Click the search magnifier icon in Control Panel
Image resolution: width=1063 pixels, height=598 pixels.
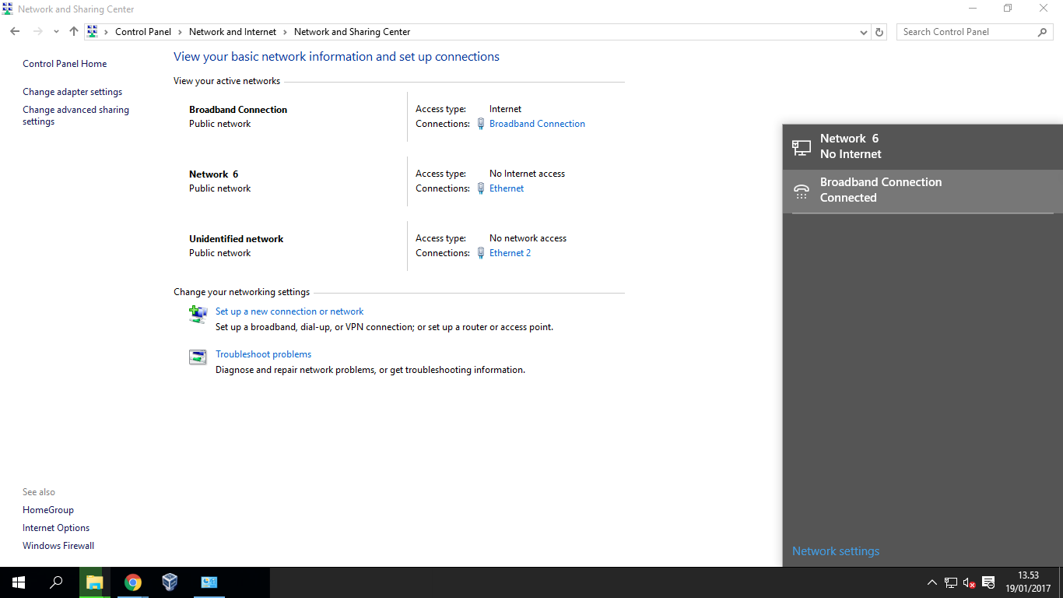1043,32
